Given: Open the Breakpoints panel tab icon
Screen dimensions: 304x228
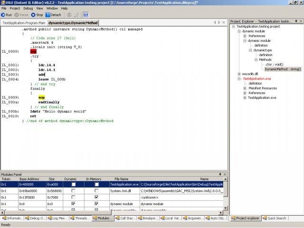Looking at the screenshot, I should (x=140, y=218).
